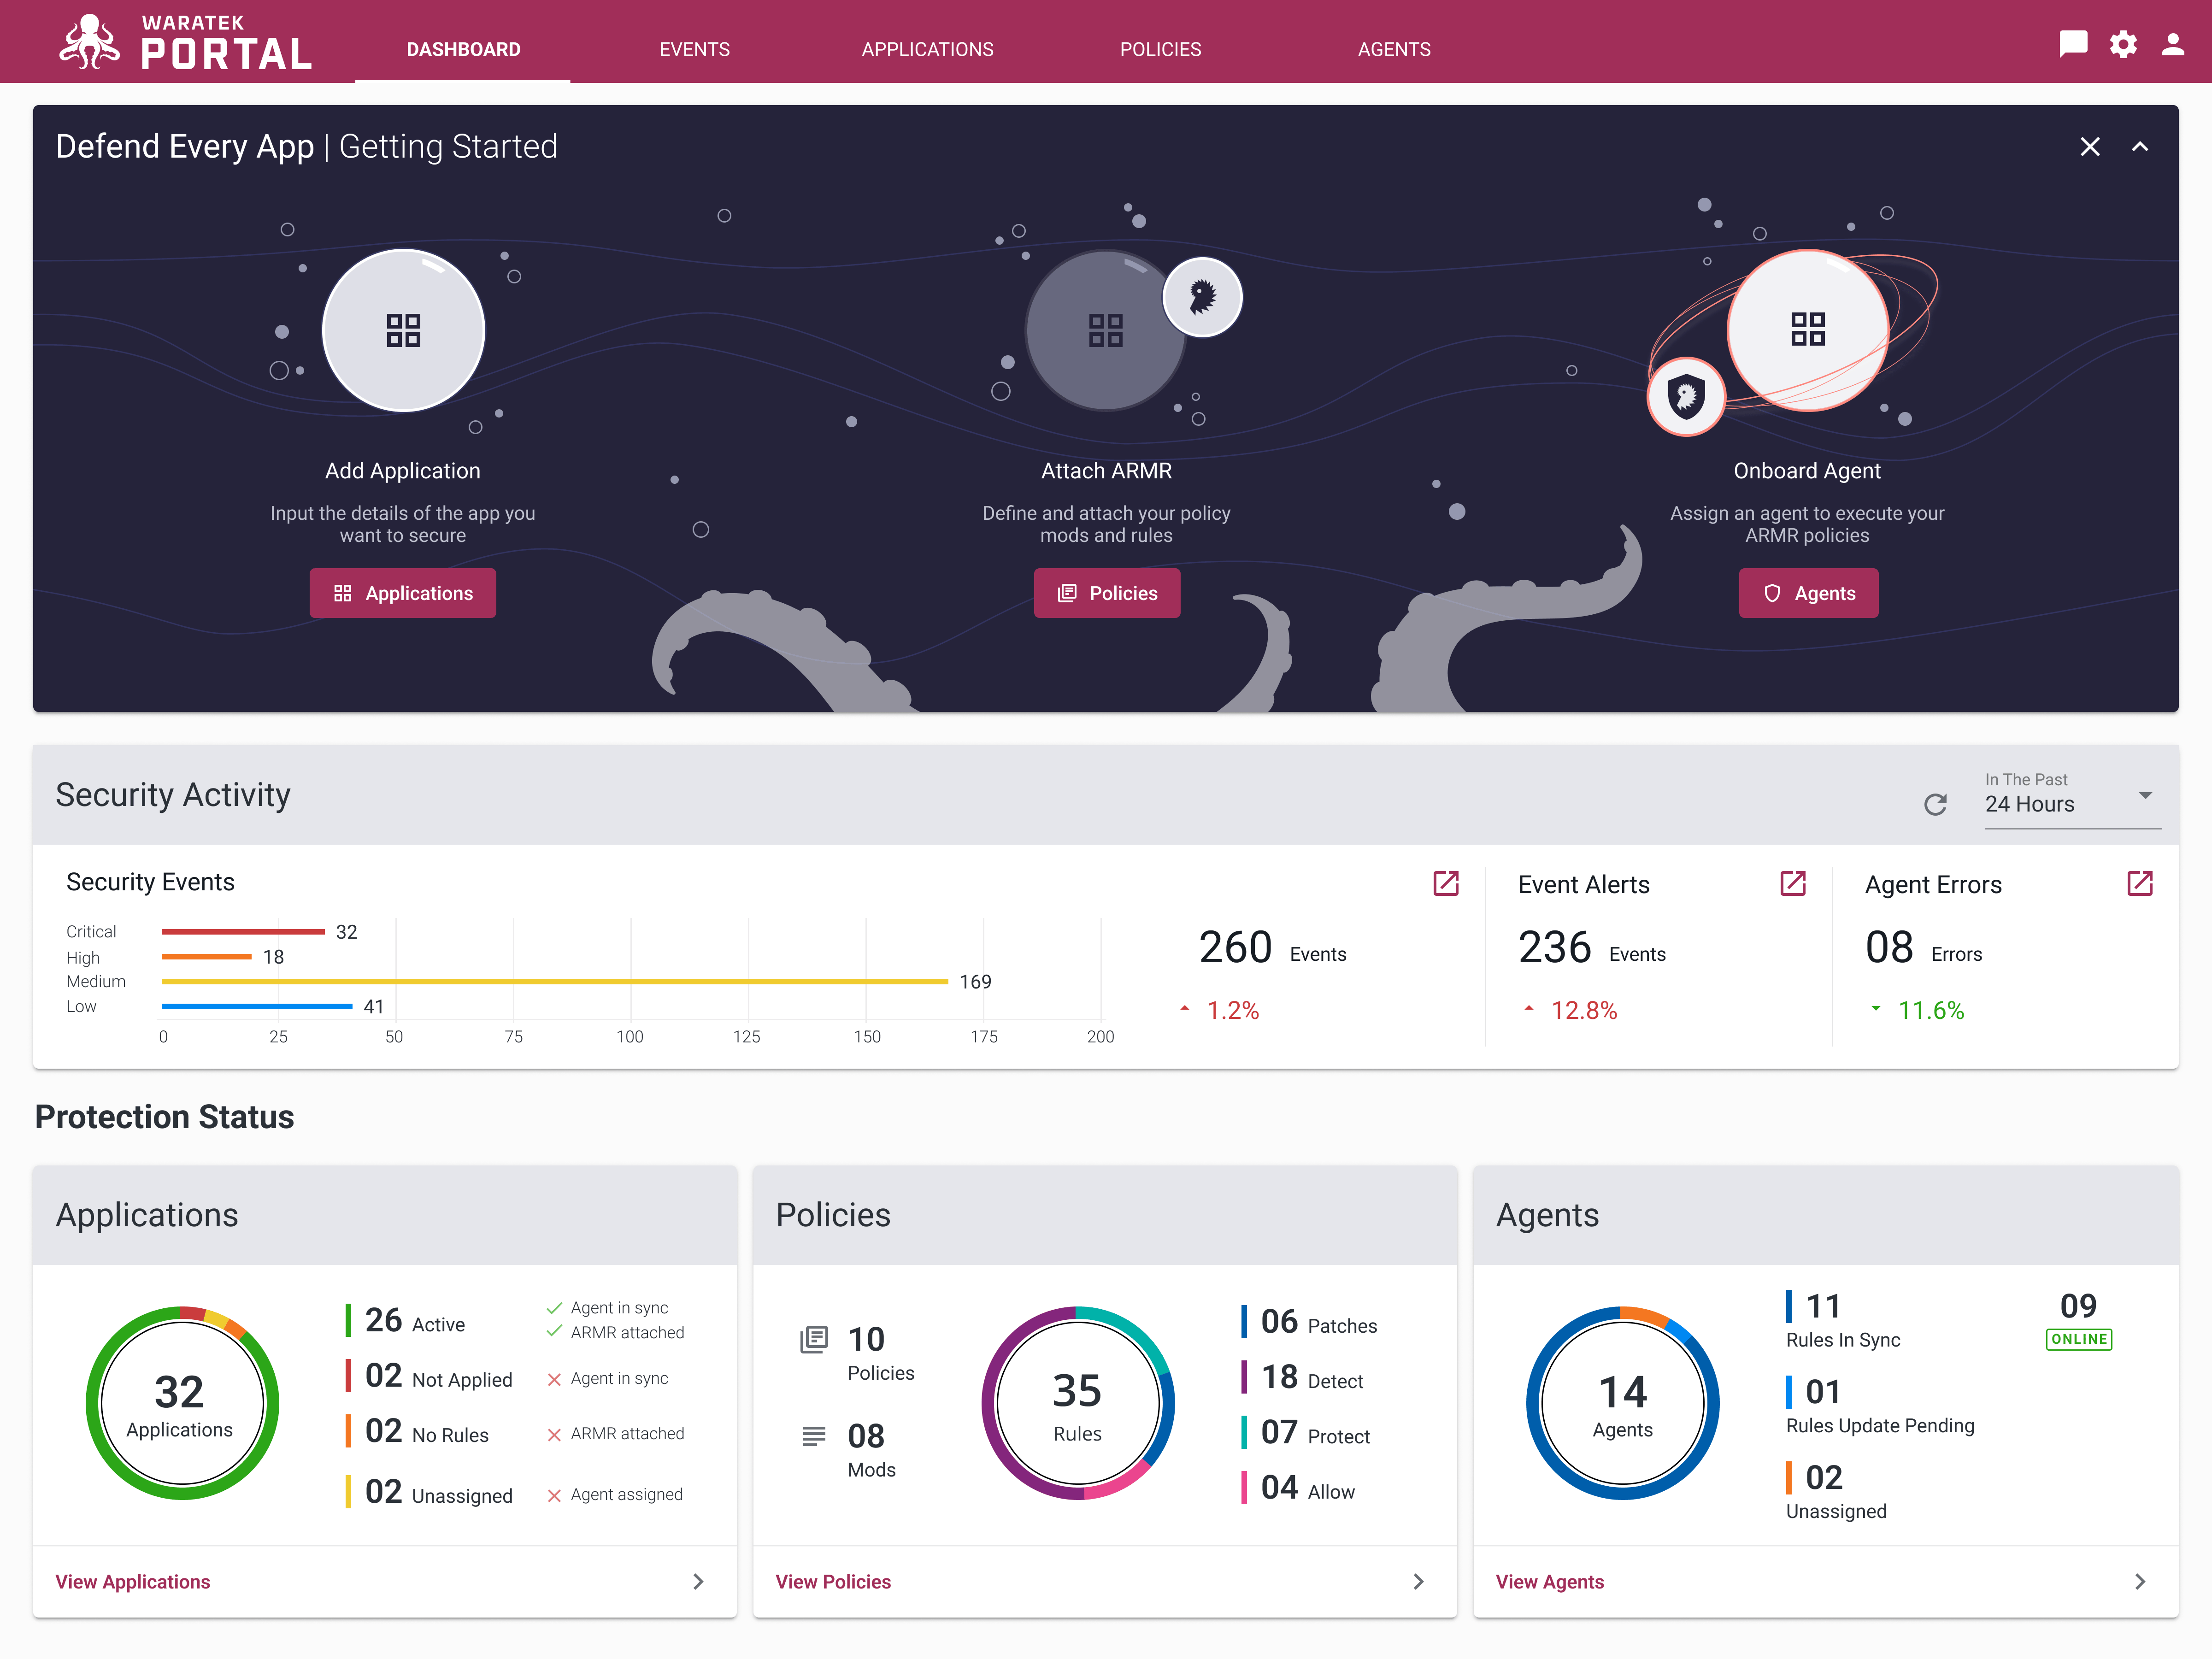
Task: Open the user account icon
Action: pyautogui.click(x=2173, y=44)
